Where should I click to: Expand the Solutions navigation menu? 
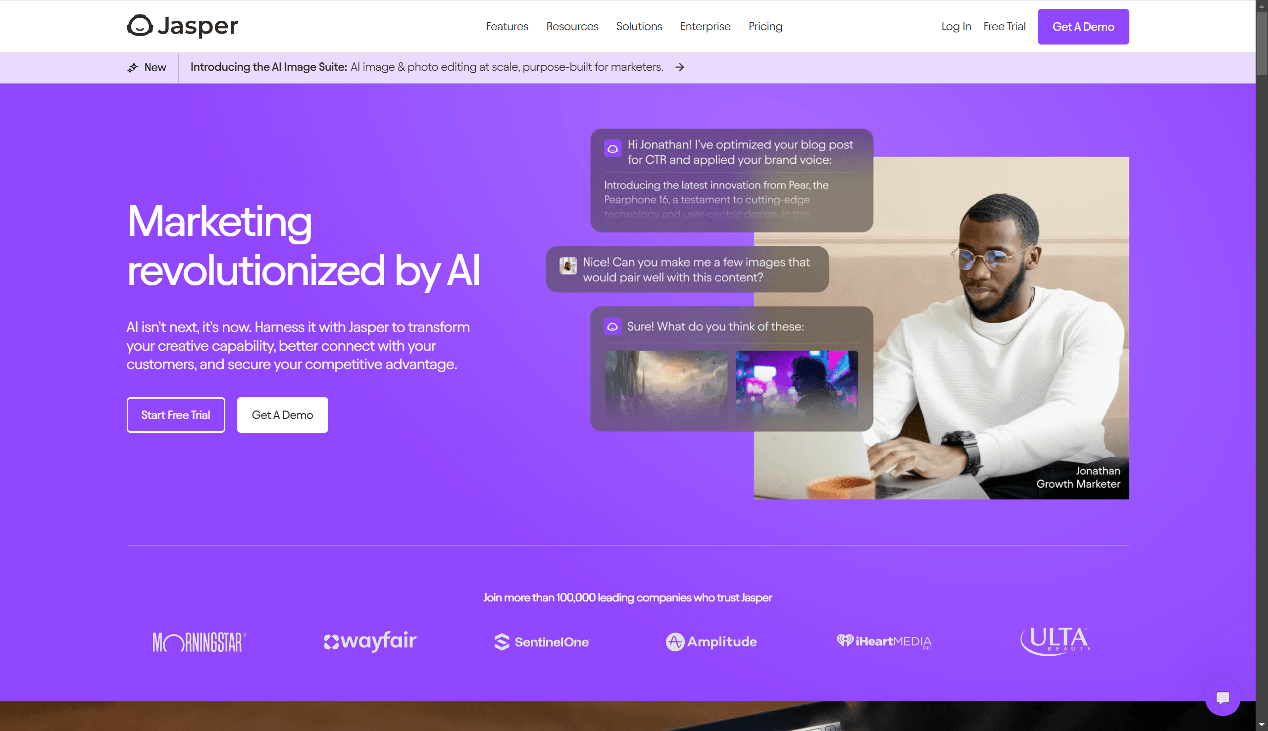[639, 26]
